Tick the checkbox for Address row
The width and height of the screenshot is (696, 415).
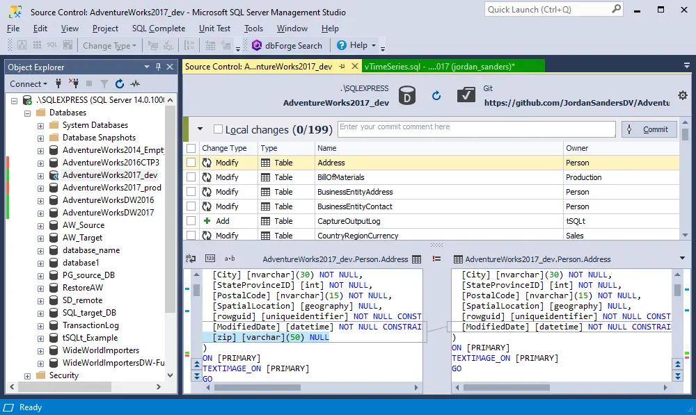click(x=191, y=163)
